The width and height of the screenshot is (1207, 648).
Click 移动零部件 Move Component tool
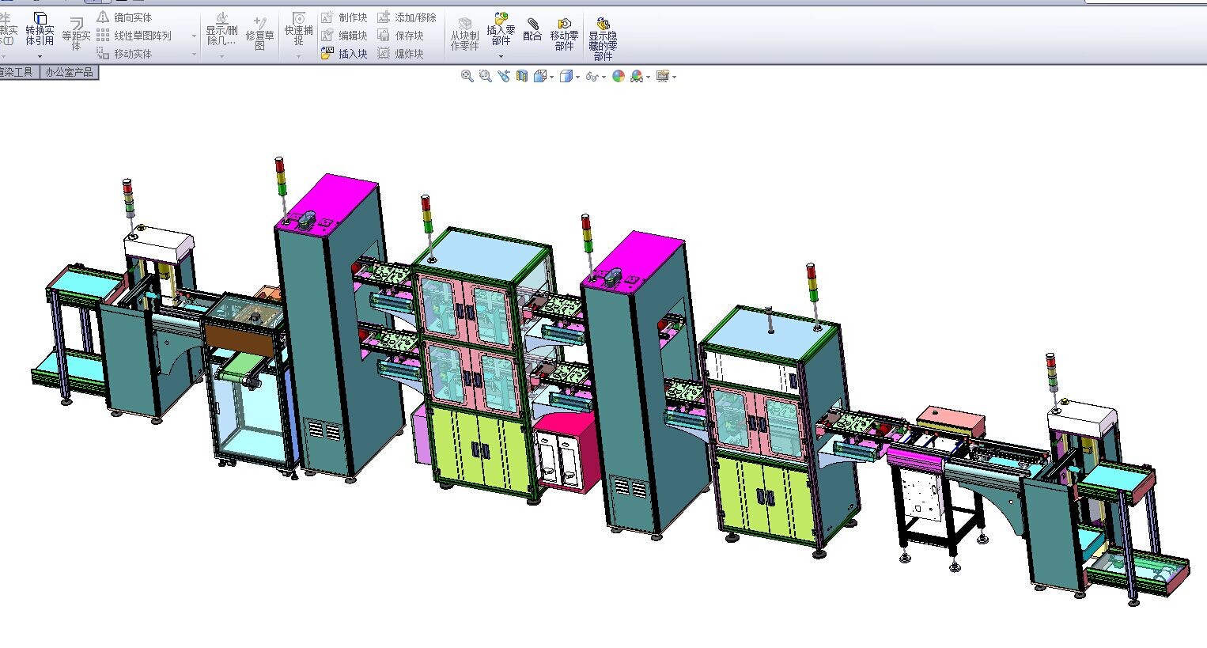point(564,35)
